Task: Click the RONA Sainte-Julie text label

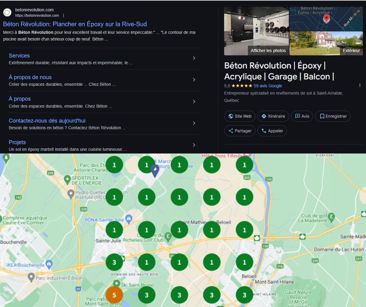Action: pos(104,220)
